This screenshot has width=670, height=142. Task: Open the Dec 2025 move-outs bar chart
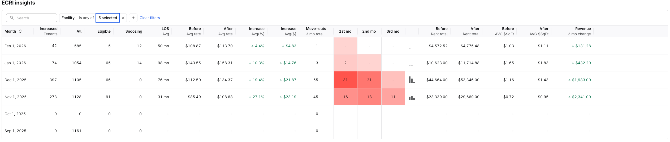click(x=412, y=80)
